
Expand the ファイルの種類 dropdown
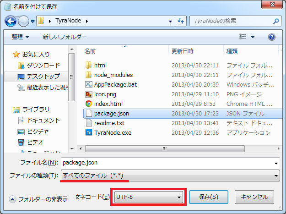(171, 176)
